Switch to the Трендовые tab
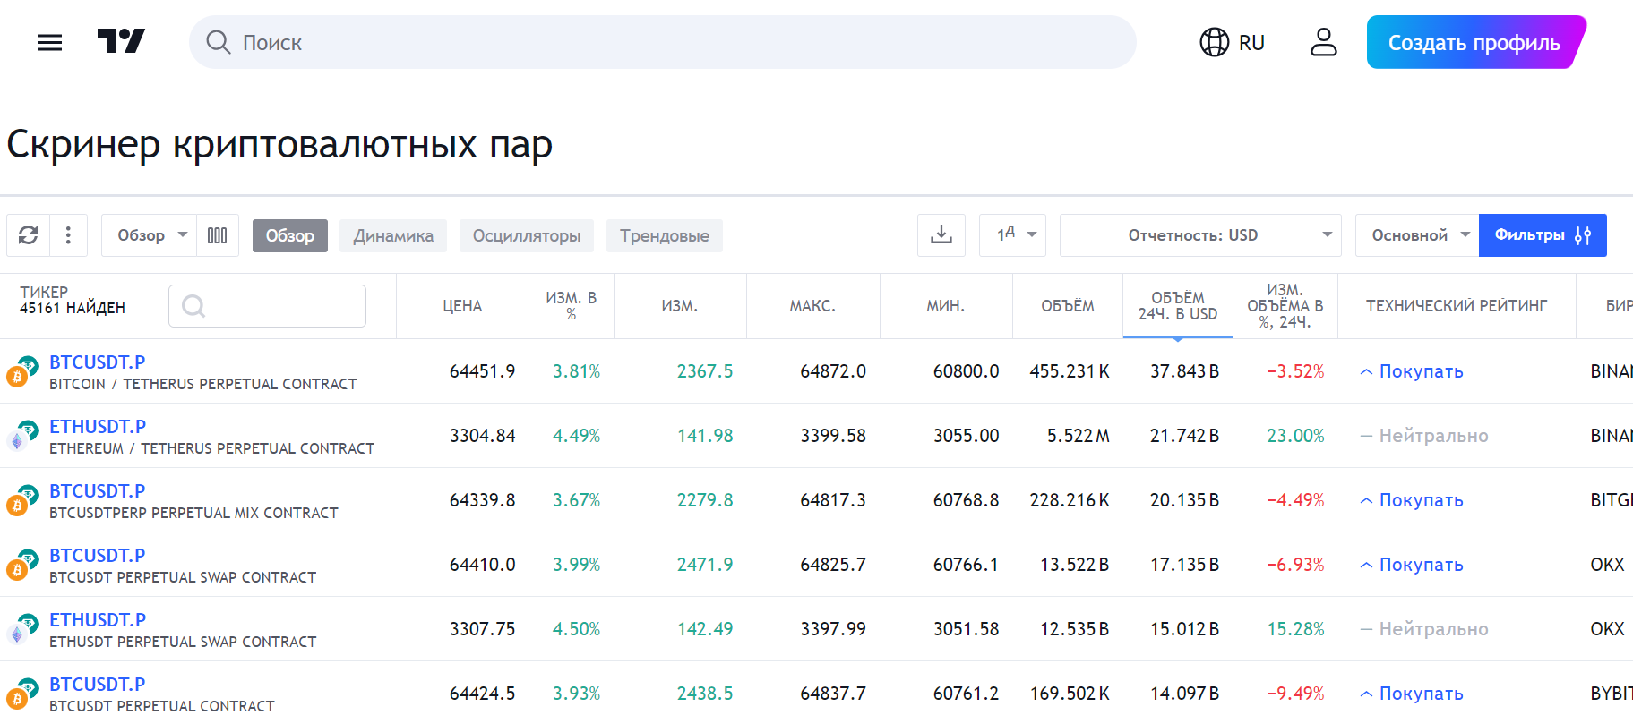The height and width of the screenshot is (715, 1633). (664, 235)
